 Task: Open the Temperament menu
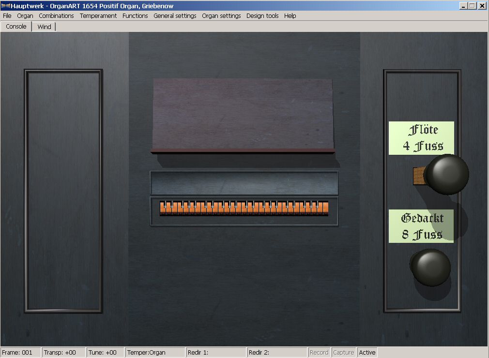coord(98,16)
